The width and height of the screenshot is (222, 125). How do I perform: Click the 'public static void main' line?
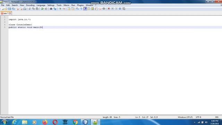[x=25, y=27]
